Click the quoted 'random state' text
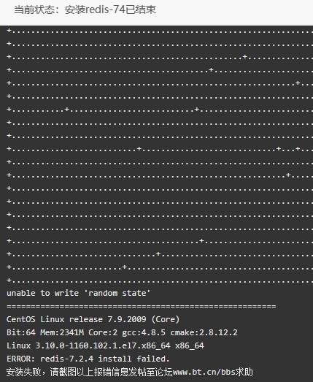 click(x=117, y=293)
